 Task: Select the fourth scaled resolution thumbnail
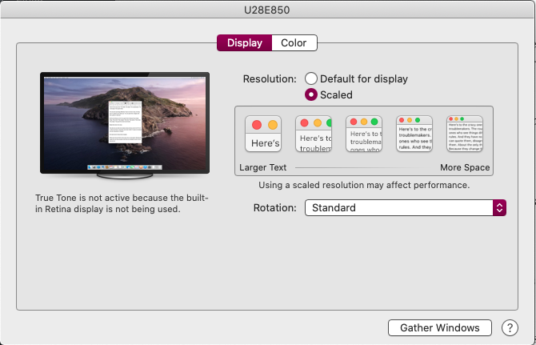click(x=414, y=134)
